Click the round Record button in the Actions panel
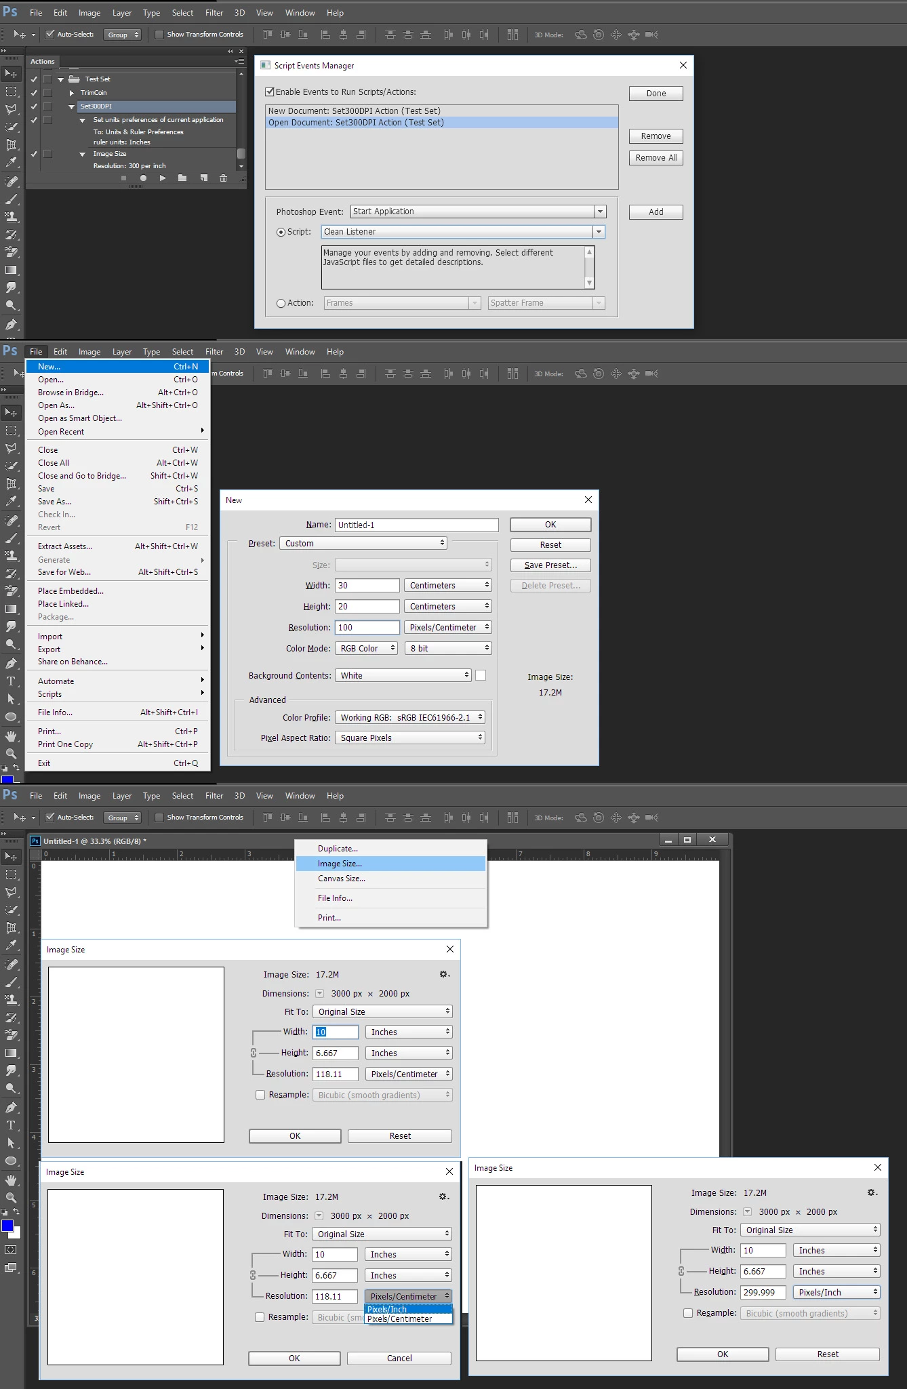 pos(143,178)
